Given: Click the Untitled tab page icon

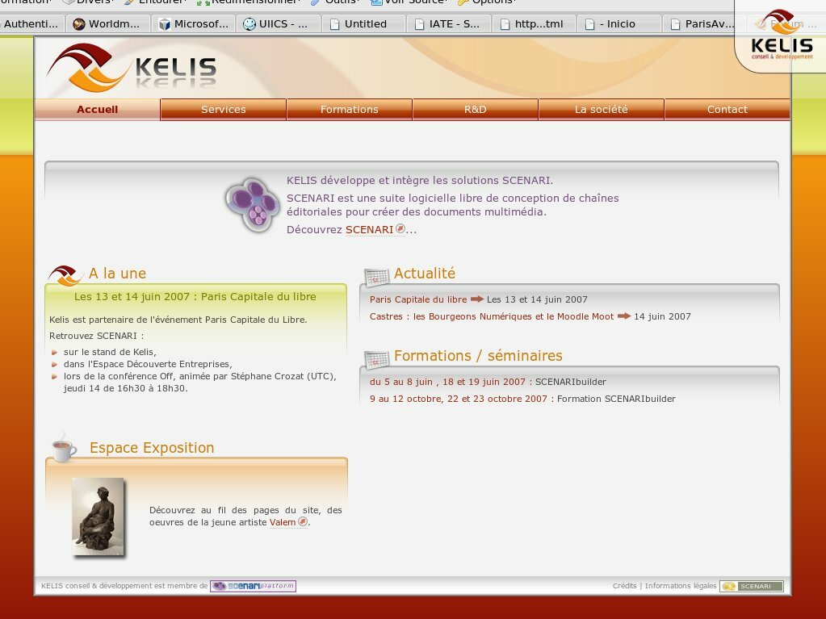Looking at the screenshot, I should (x=334, y=24).
